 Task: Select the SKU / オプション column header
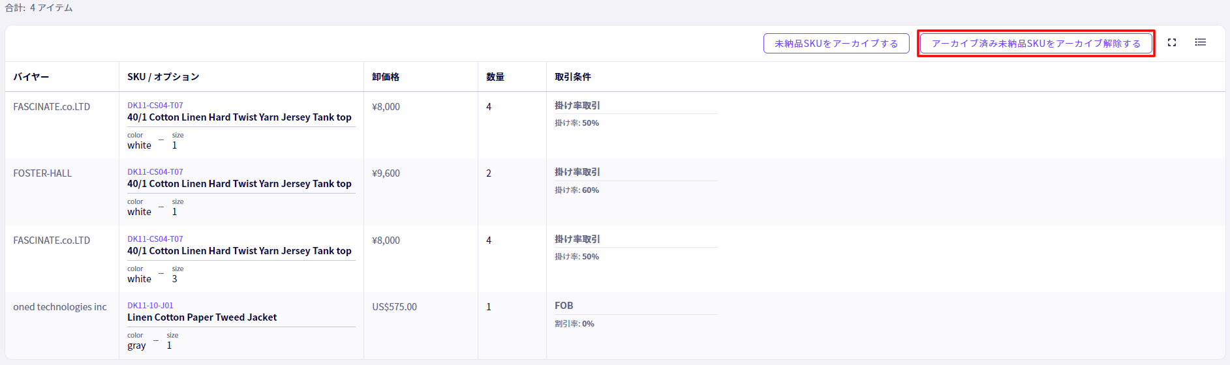pyautogui.click(x=163, y=77)
